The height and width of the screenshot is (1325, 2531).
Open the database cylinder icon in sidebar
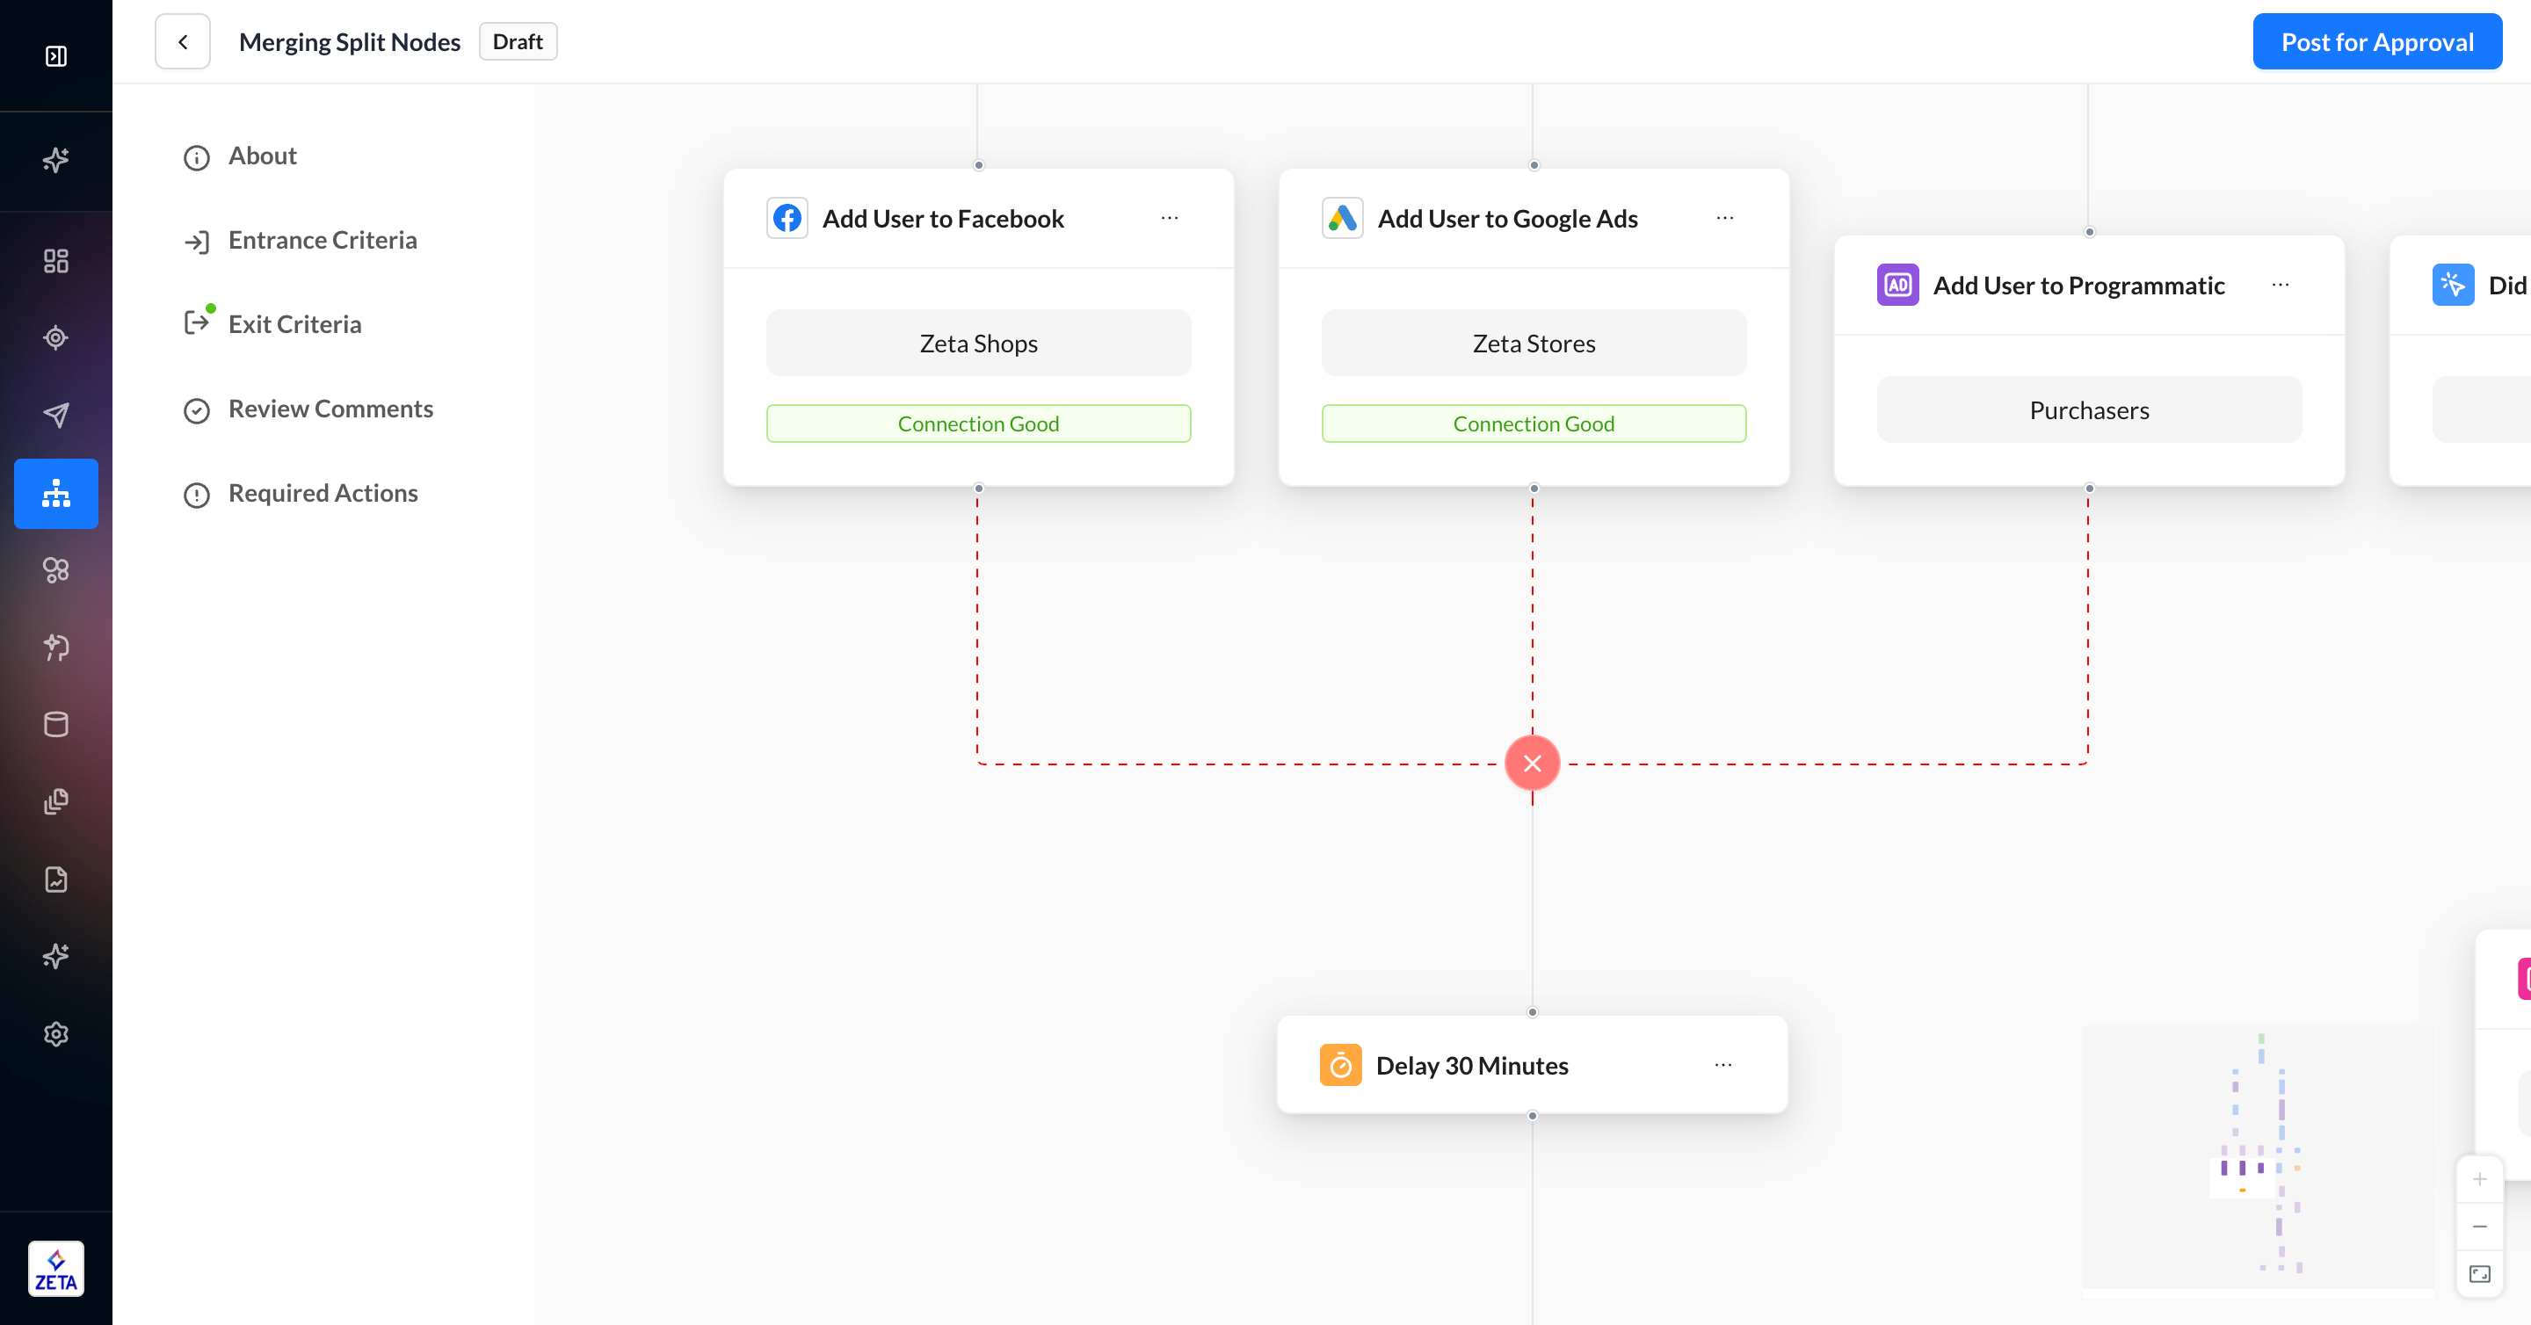(56, 724)
